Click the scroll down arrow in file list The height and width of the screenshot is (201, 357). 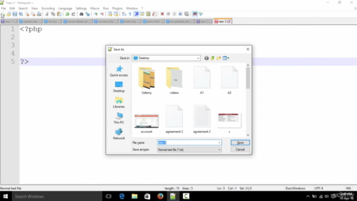point(248,135)
